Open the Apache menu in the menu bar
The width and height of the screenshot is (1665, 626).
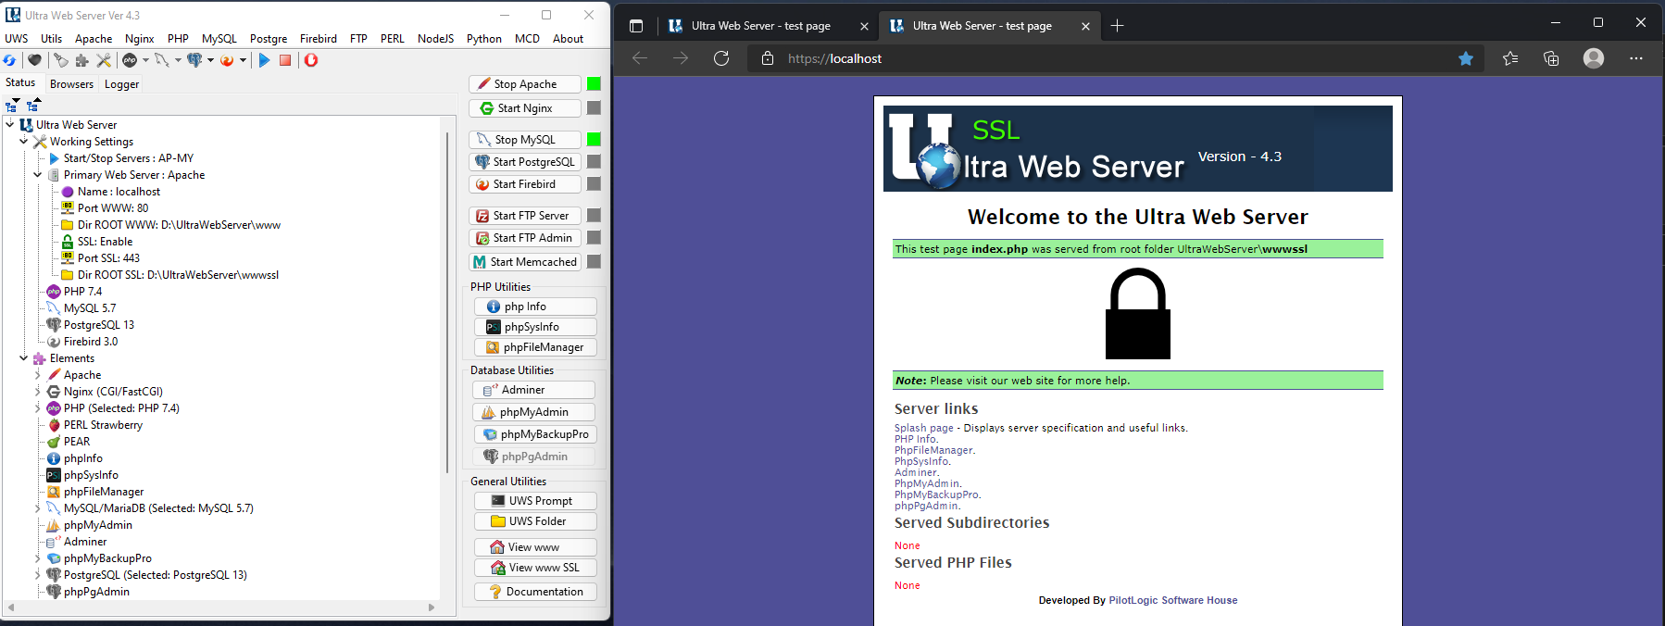click(x=94, y=38)
